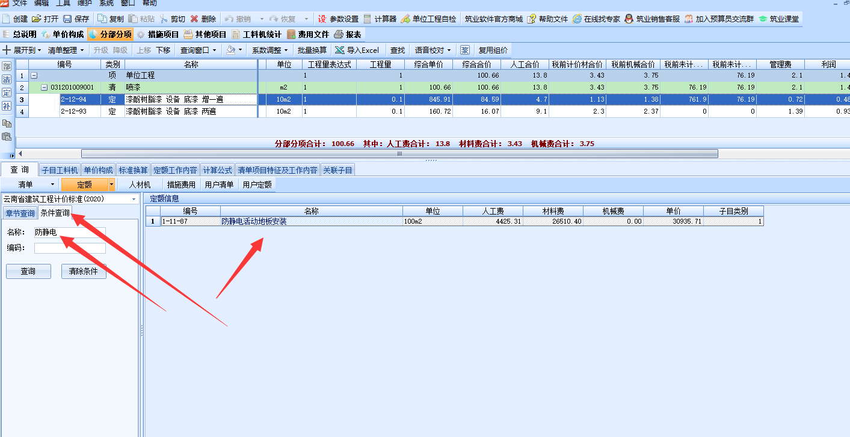Click the horizontal scrollbar of the table

pyautogui.click(x=399, y=154)
